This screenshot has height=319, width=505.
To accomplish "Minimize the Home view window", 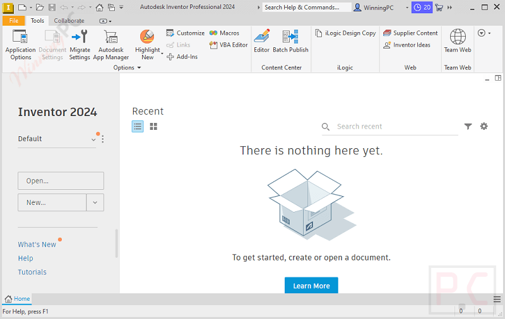I will pyautogui.click(x=487, y=79).
